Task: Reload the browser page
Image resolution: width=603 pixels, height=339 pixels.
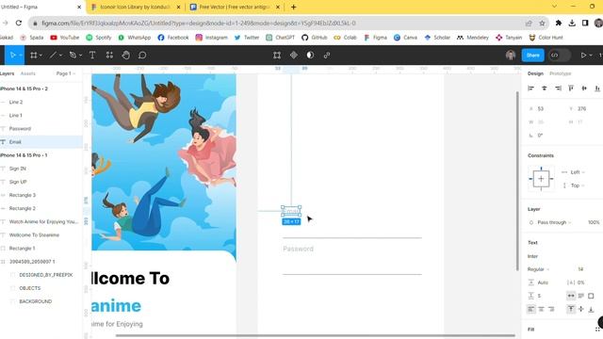Action: tap(19, 23)
